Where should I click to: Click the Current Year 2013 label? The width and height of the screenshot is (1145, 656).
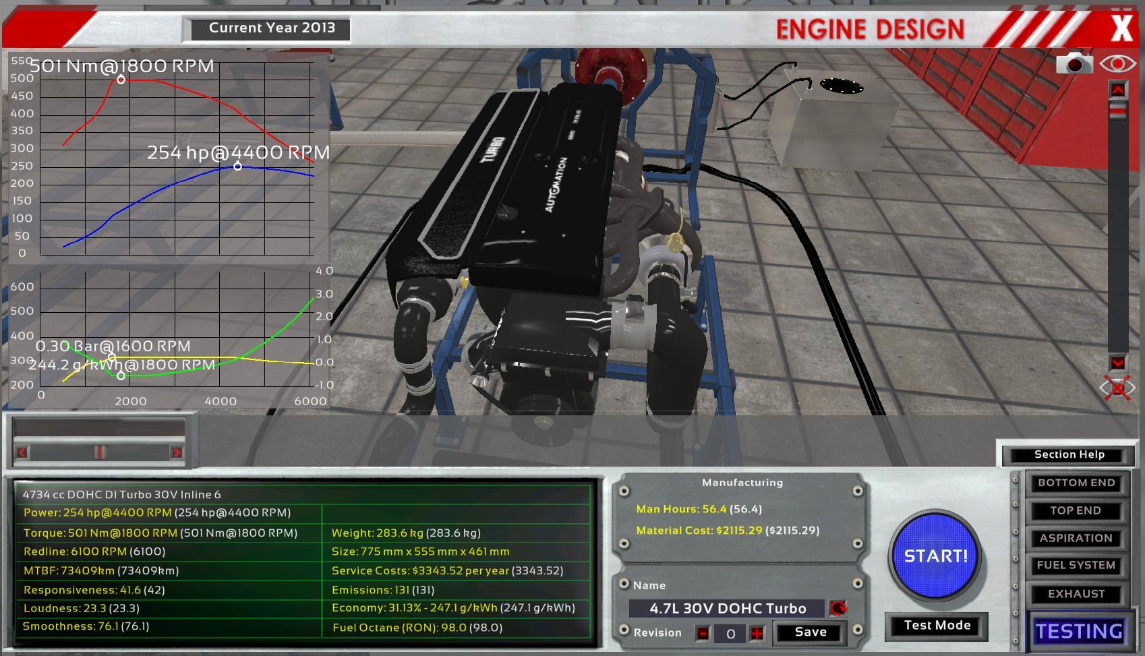click(272, 28)
